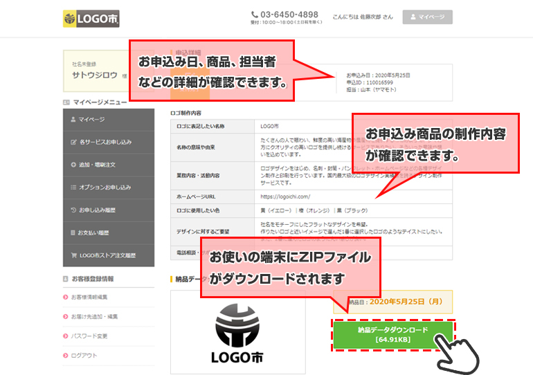Click the ロゴに使用したい色 row label

click(198, 210)
